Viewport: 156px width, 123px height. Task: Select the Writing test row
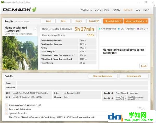[68, 48]
